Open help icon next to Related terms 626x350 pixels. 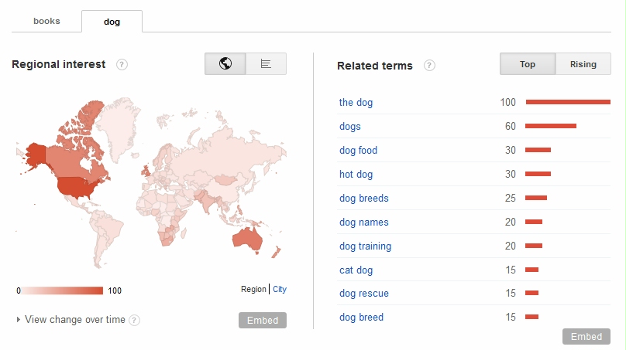pyautogui.click(x=429, y=66)
